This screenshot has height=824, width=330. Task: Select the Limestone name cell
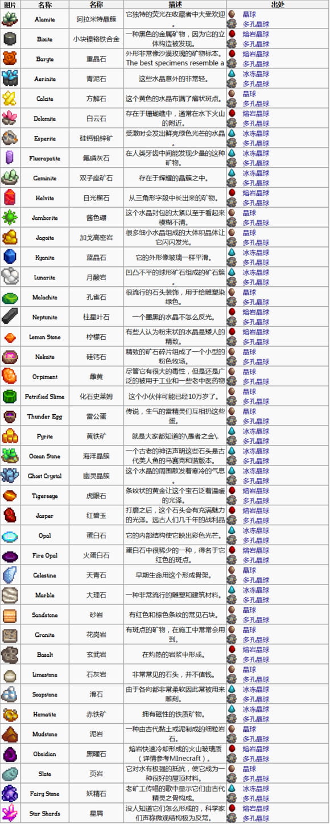[45, 674]
